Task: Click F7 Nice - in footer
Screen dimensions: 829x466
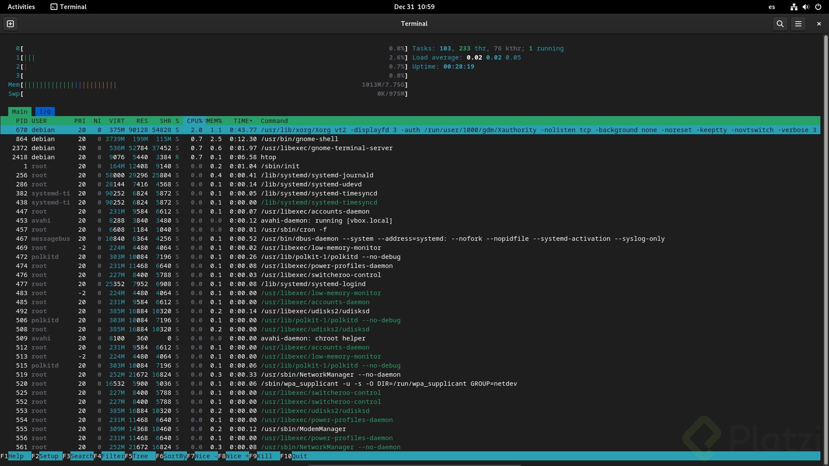Action: [x=202, y=456]
